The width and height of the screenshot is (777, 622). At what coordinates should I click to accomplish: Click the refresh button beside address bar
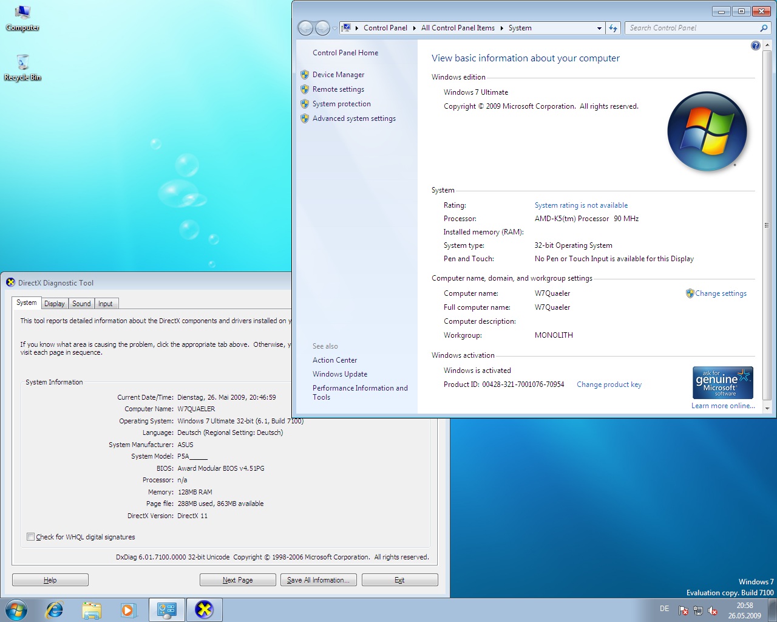[x=613, y=28]
